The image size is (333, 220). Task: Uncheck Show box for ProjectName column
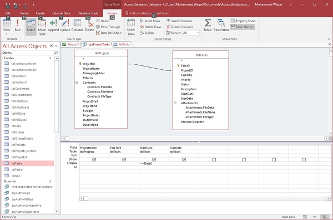[94, 160]
